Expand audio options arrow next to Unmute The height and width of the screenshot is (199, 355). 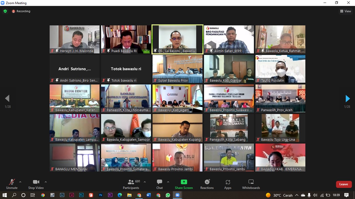click(20, 182)
